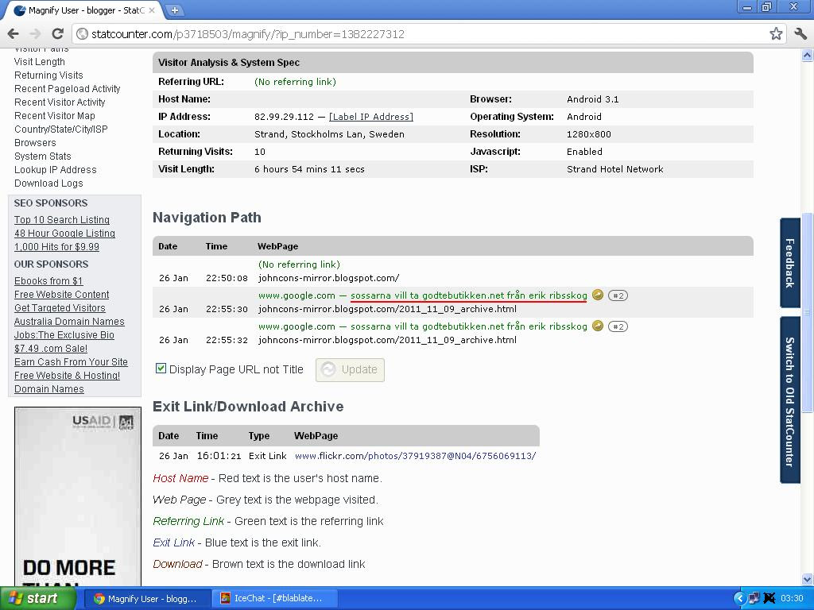814x610 pixels.
Task: Click Free Website Content link
Action: [x=62, y=294]
